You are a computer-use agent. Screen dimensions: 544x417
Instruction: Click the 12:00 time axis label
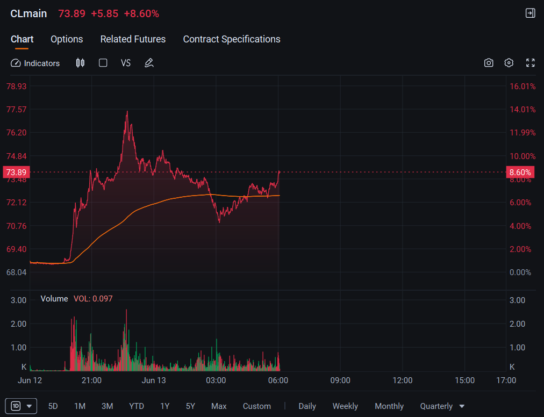point(403,380)
